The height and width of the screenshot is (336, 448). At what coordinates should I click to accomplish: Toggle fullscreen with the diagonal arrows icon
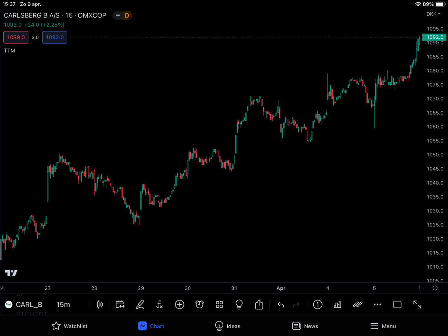(x=417, y=305)
